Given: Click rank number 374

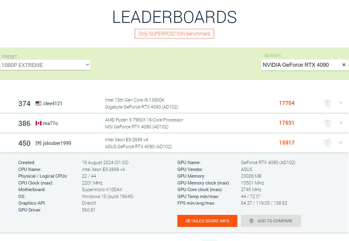Looking at the screenshot, I should 24,104.
